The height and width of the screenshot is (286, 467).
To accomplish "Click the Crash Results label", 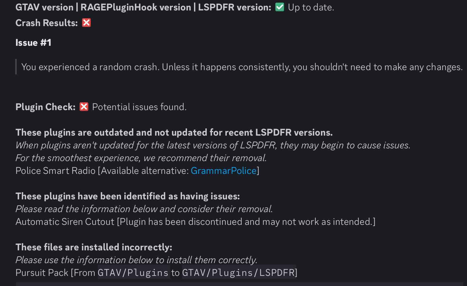I will tap(46, 23).
